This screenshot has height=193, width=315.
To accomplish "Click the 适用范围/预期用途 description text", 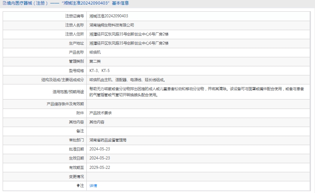I will point(196,92).
